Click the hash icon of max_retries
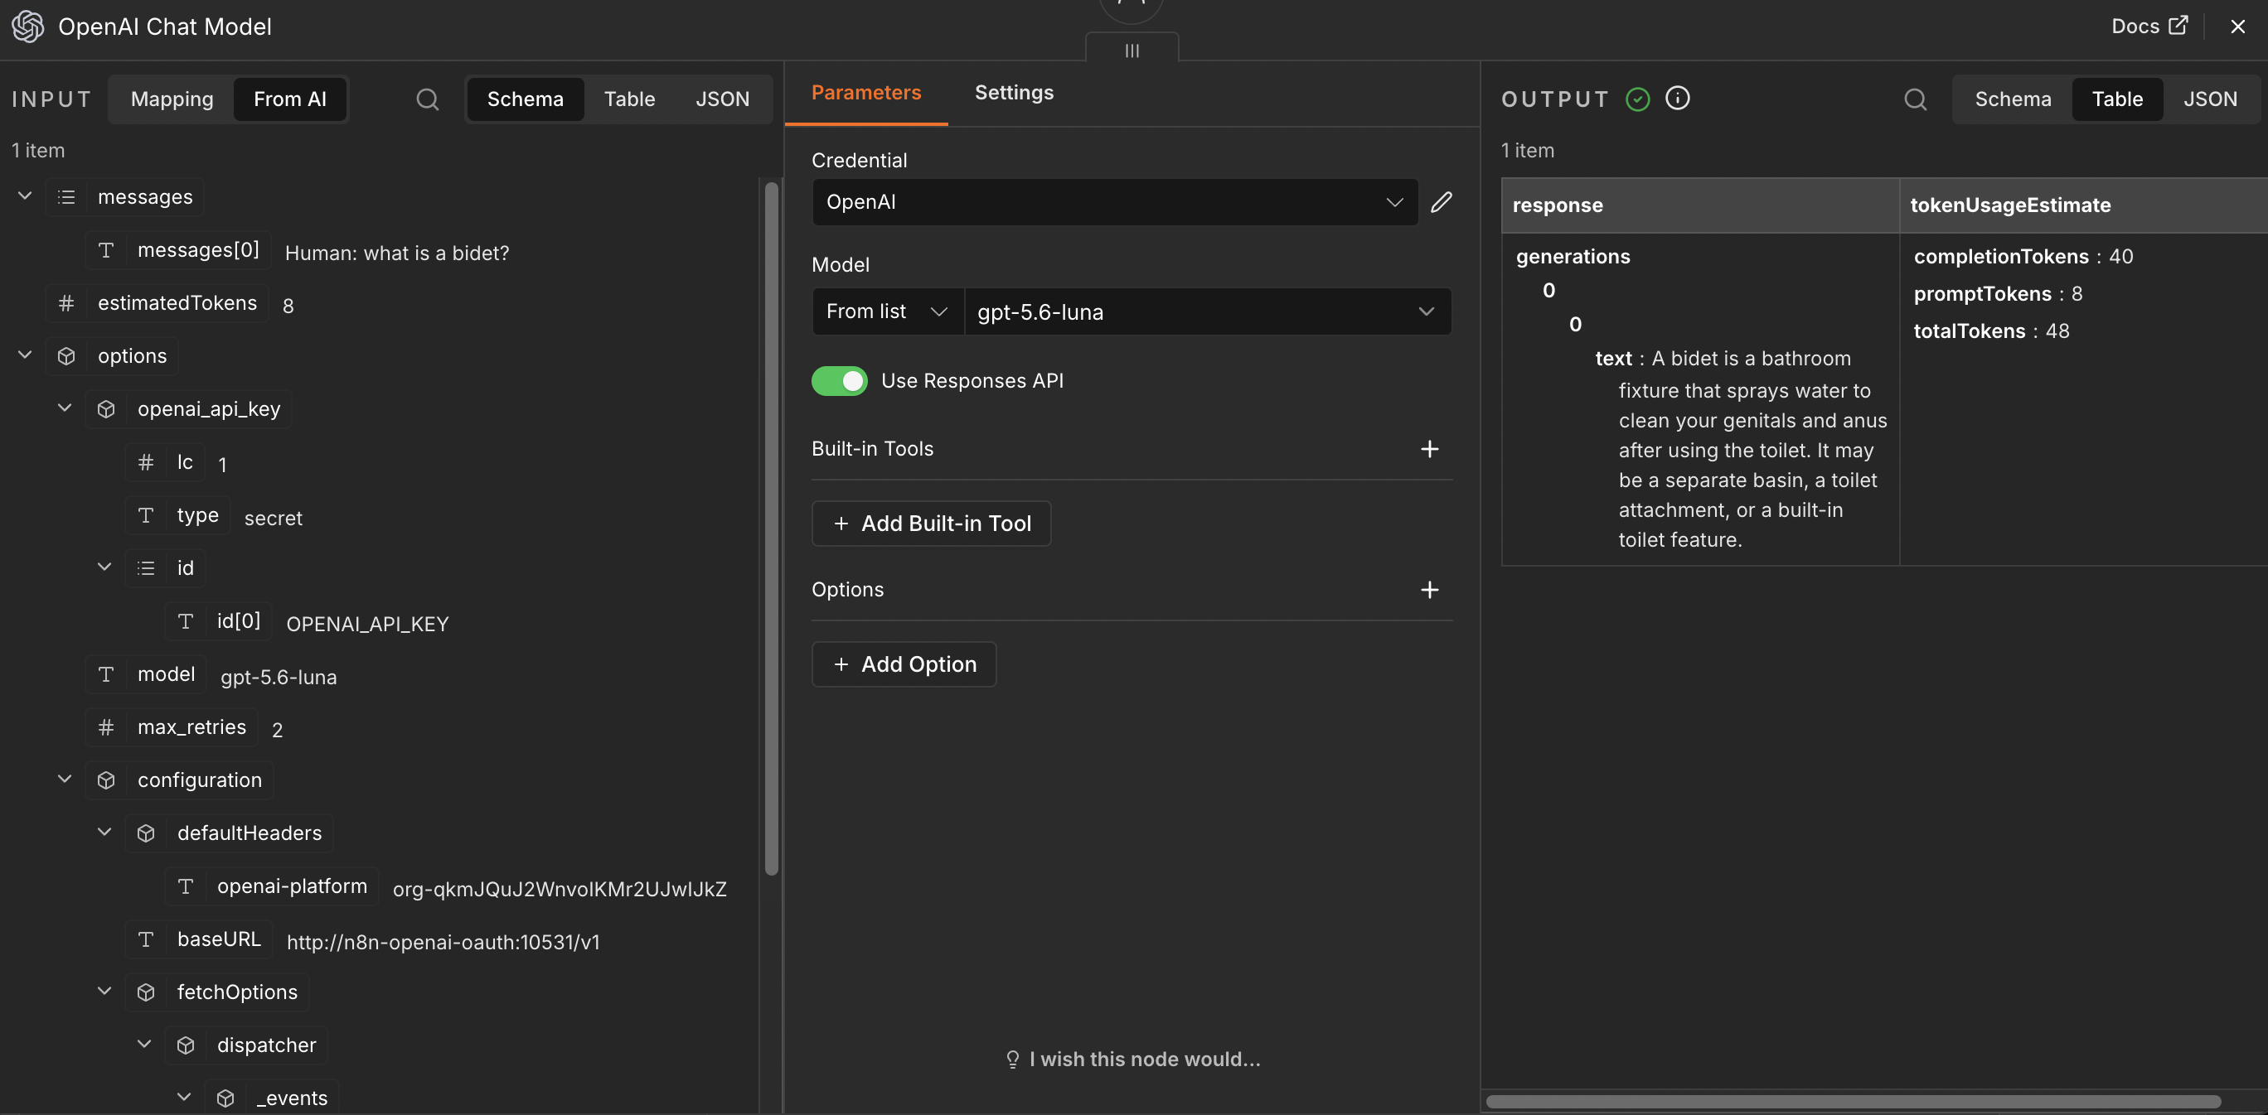The height and width of the screenshot is (1115, 2268). [105, 727]
